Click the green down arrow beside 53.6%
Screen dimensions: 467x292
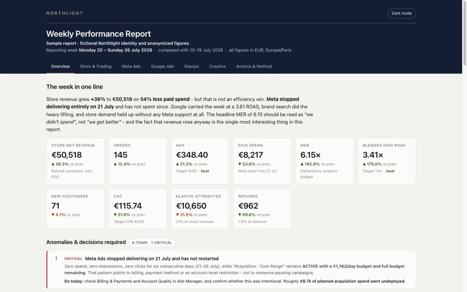pos(240,164)
